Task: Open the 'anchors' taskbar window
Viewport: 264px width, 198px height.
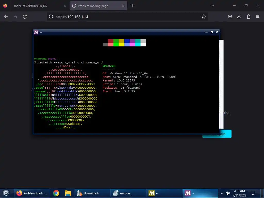Action: coord(128,193)
